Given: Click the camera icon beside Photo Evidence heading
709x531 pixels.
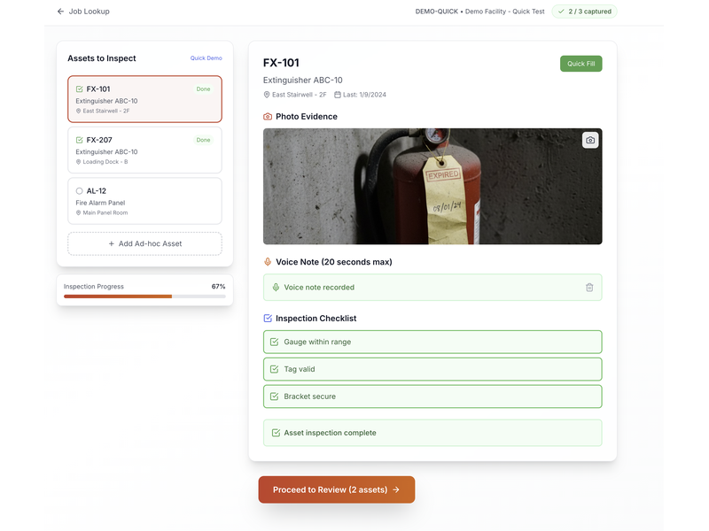Looking at the screenshot, I should pyautogui.click(x=268, y=117).
